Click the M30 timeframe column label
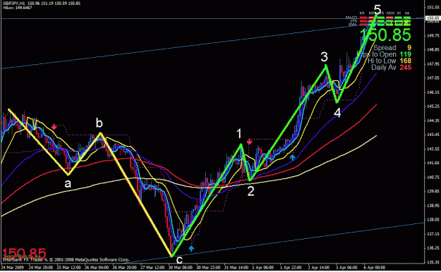 click(x=390, y=13)
